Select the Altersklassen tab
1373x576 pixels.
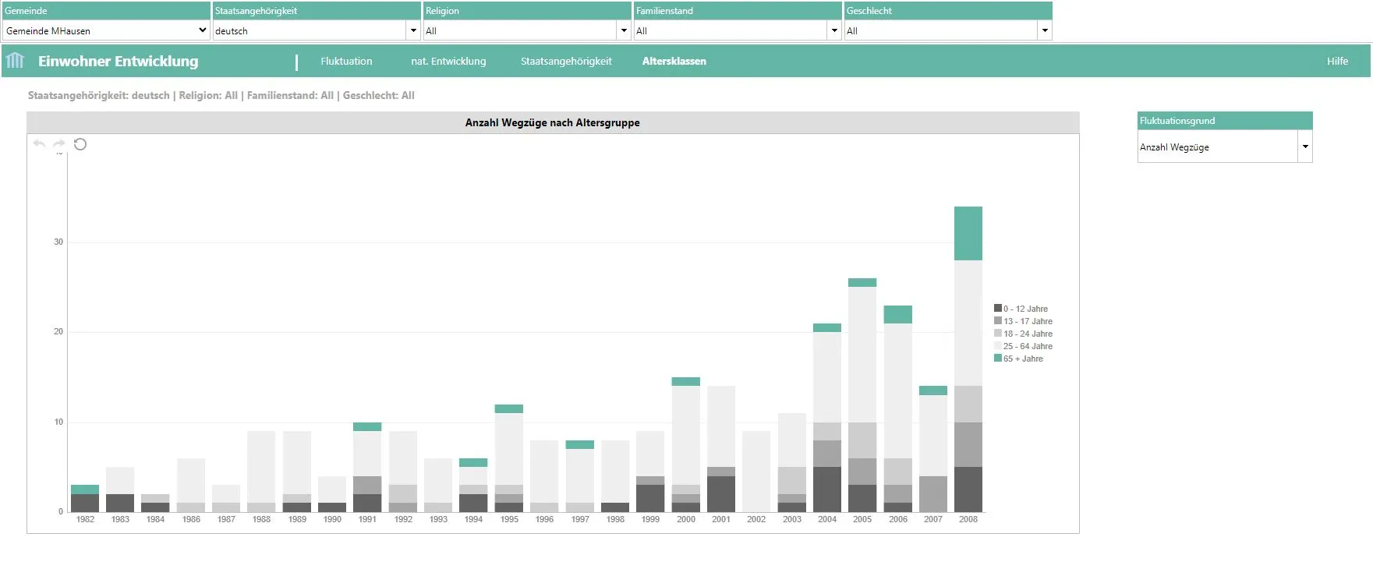click(674, 62)
